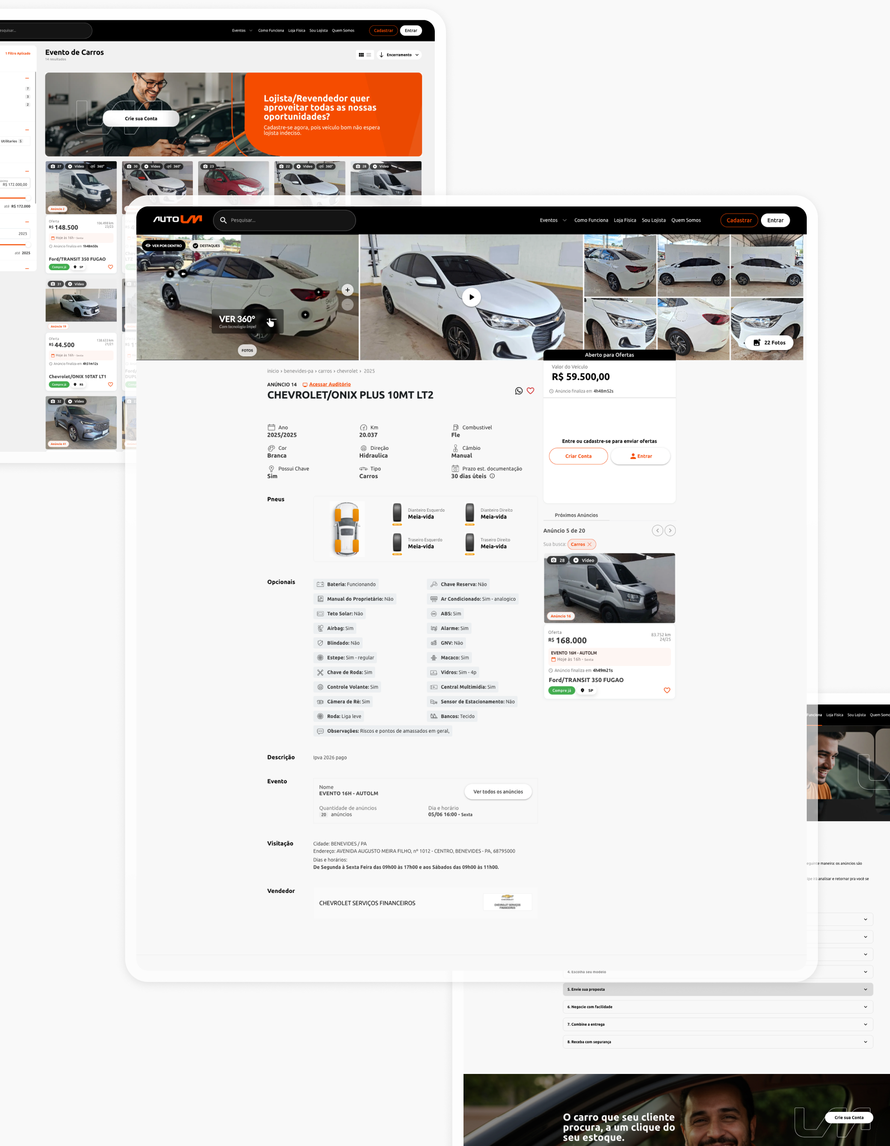Focus the Pesquisar search field in front page
Viewport: 890px width, 1146px height.
pos(284,221)
